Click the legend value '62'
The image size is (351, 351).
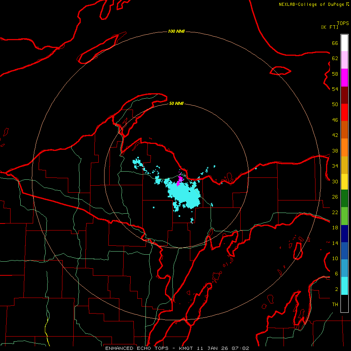click(335, 58)
